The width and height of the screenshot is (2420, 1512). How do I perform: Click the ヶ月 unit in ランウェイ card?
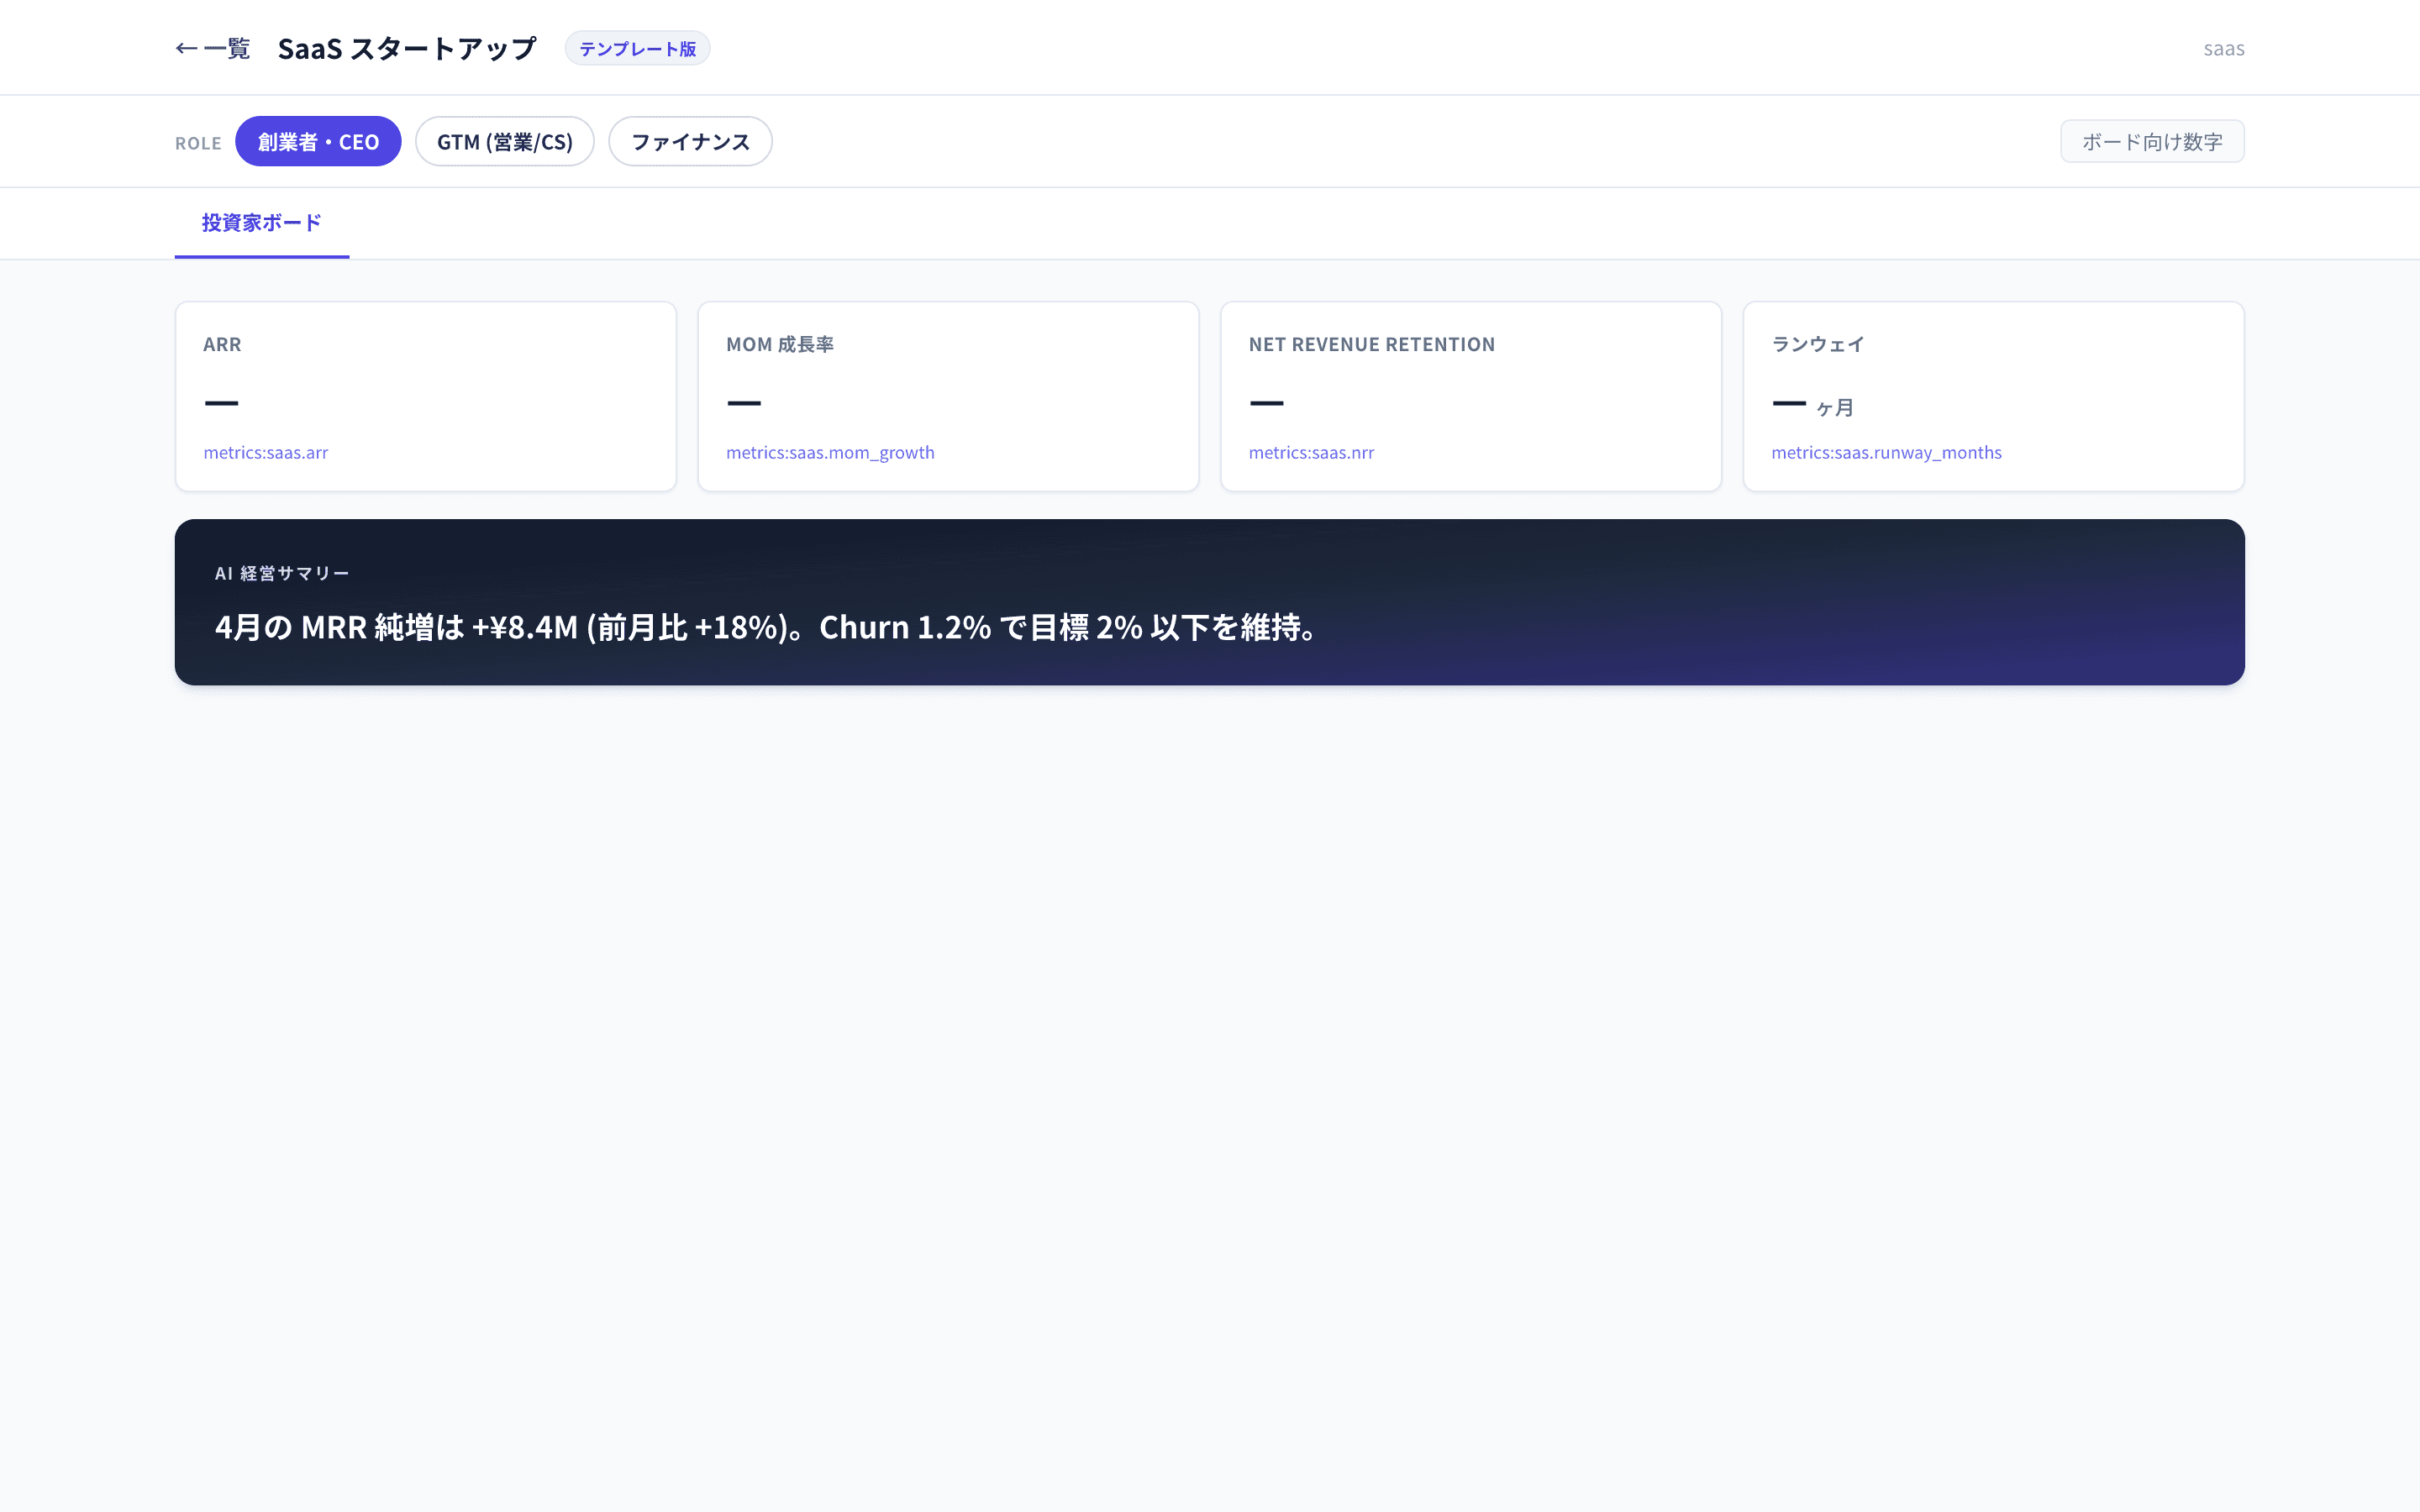pyautogui.click(x=1835, y=408)
